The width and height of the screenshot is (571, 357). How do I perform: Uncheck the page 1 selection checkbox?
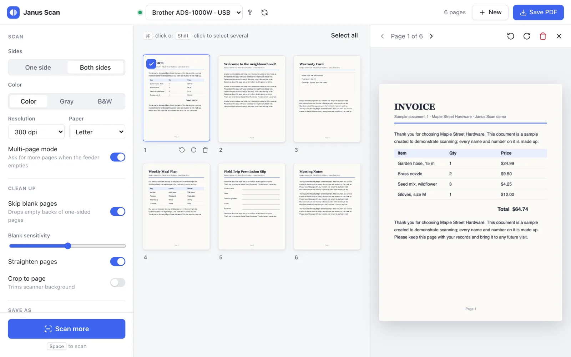click(x=151, y=64)
